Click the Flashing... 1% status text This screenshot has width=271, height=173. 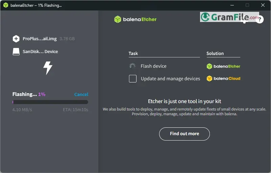29,94
